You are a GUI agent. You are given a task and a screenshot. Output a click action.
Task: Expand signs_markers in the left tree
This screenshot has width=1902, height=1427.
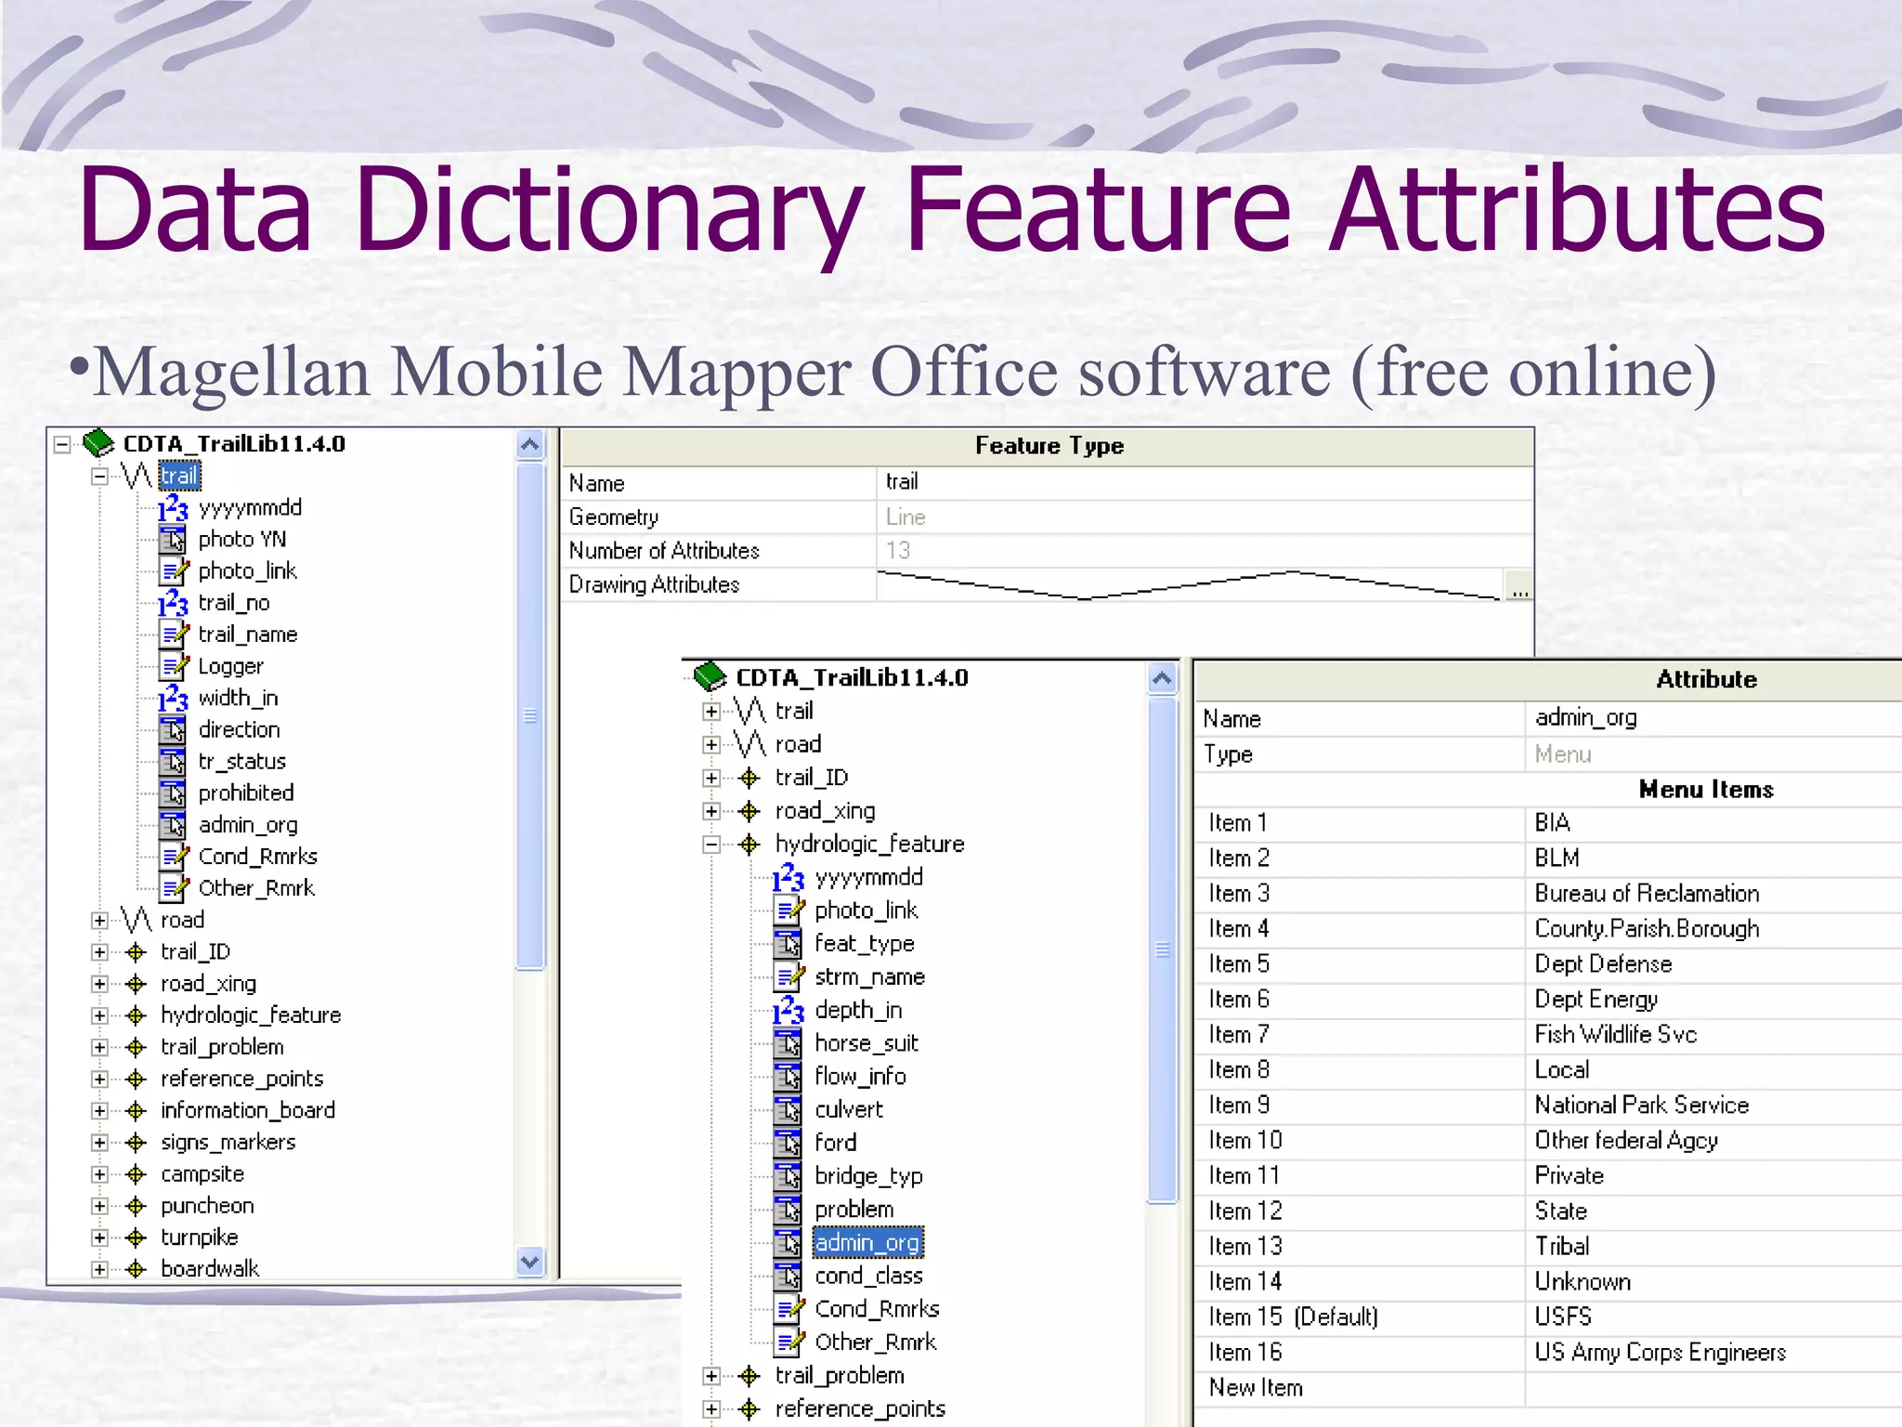[x=99, y=1143]
